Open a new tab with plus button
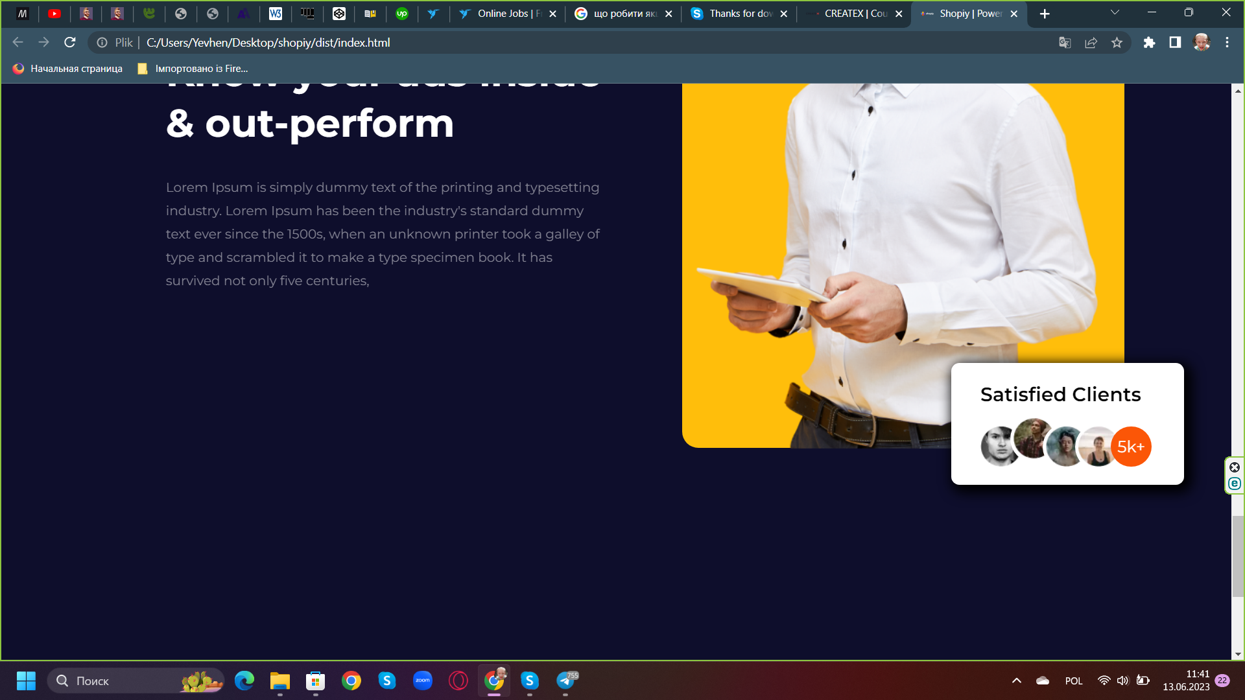The image size is (1245, 700). pos(1045,14)
